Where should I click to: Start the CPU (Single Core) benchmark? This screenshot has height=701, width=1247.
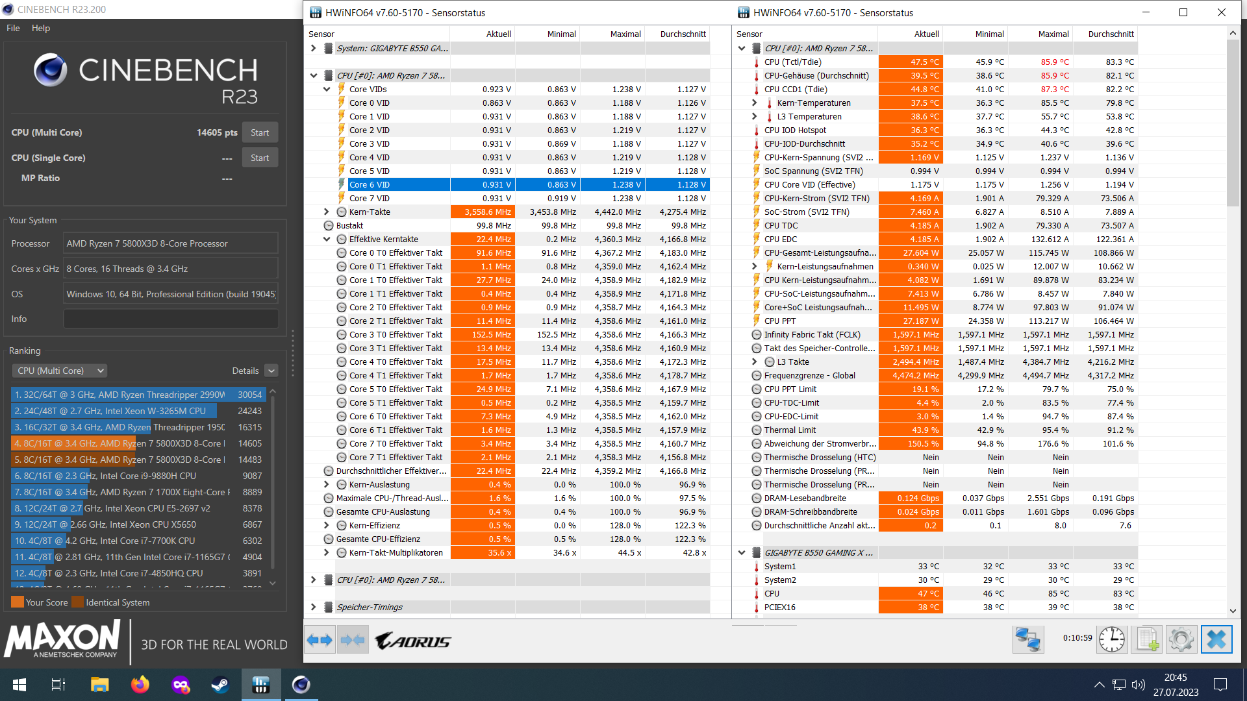point(259,158)
